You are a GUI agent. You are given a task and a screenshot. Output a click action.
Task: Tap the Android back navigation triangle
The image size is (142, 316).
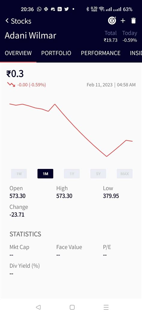point(38,307)
